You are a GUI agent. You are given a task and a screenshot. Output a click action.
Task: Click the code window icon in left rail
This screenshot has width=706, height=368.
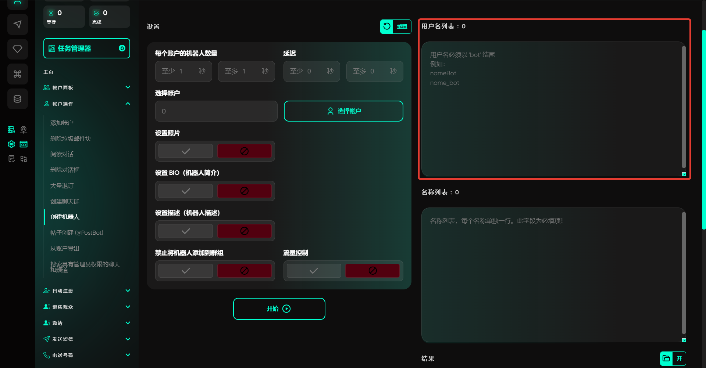click(x=24, y=144)
